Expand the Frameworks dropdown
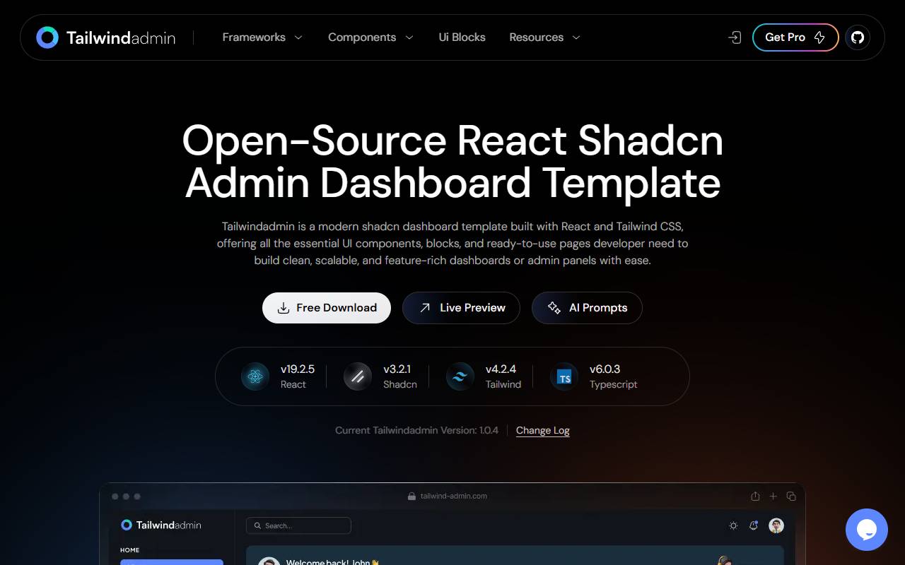The width and height of the screenshot is (905, 565). point(262,37)
